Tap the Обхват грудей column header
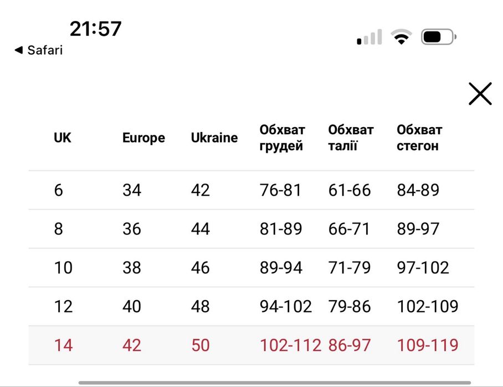This screenshot has width=503, height=387. [283, 138]
